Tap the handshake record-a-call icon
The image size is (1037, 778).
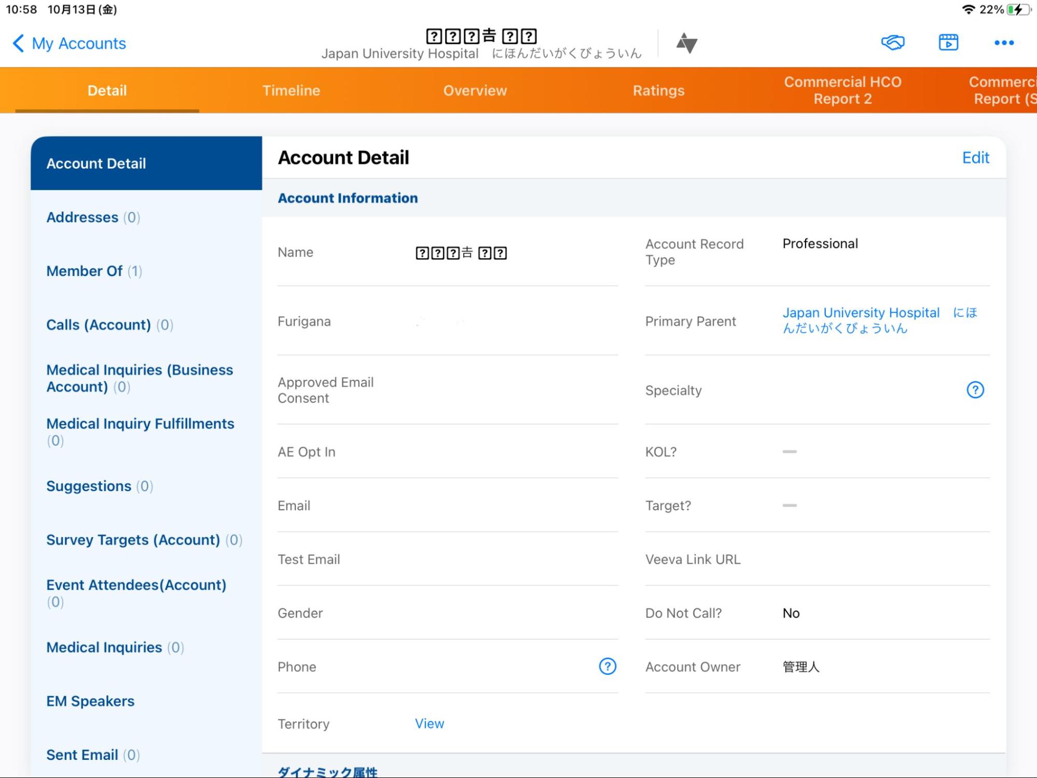pos(892,43)
